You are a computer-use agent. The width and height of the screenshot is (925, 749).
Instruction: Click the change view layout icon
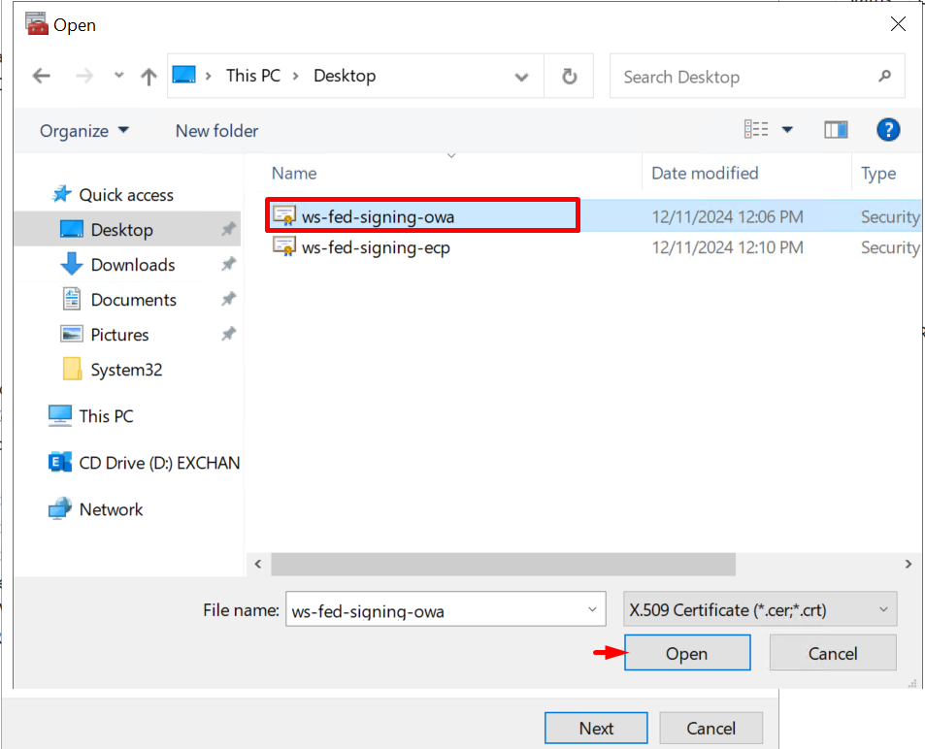tap(756, 130)
